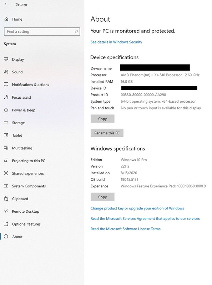This screenshot has height=285, width=212.
Task: Click the Shared experiences icon
Action: pos(6,173)
